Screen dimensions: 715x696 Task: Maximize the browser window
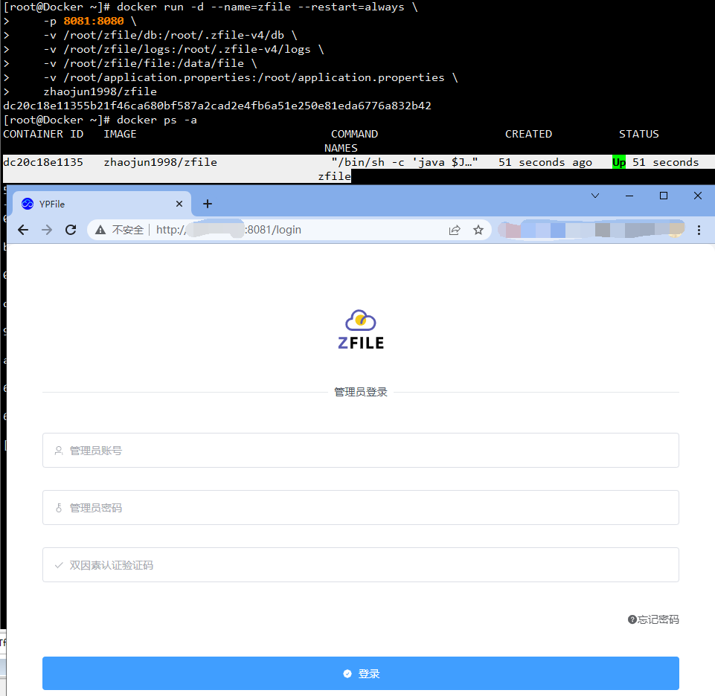[664, 196]
